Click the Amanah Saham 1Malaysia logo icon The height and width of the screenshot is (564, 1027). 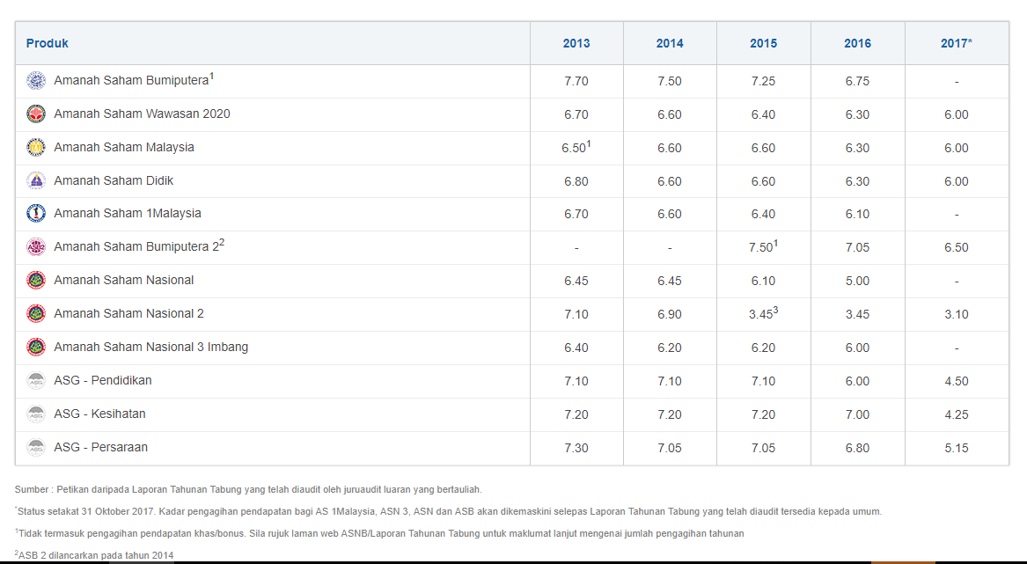tap(36, 213)
